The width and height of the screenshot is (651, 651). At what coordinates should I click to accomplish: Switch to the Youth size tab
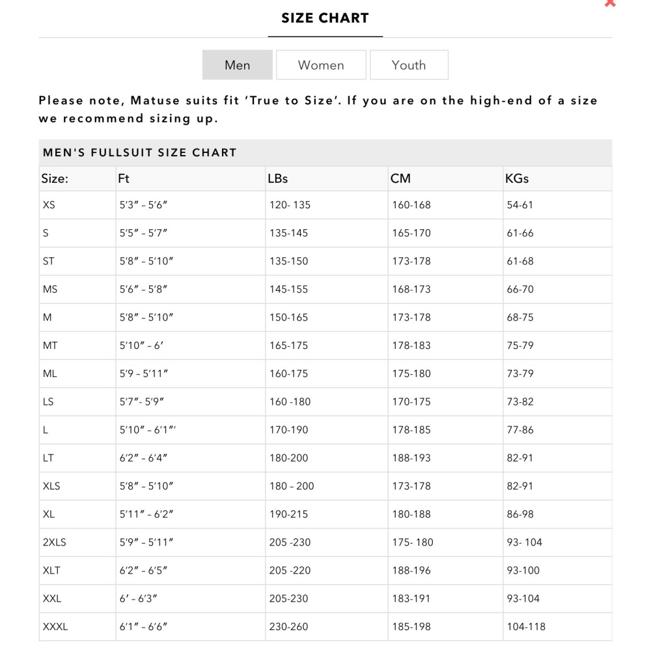(x=409, y=65)
